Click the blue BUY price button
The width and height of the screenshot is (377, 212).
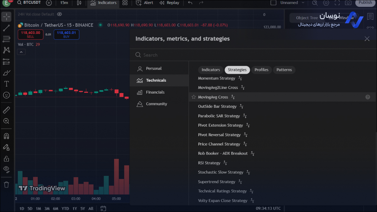(x=66, y=34)
